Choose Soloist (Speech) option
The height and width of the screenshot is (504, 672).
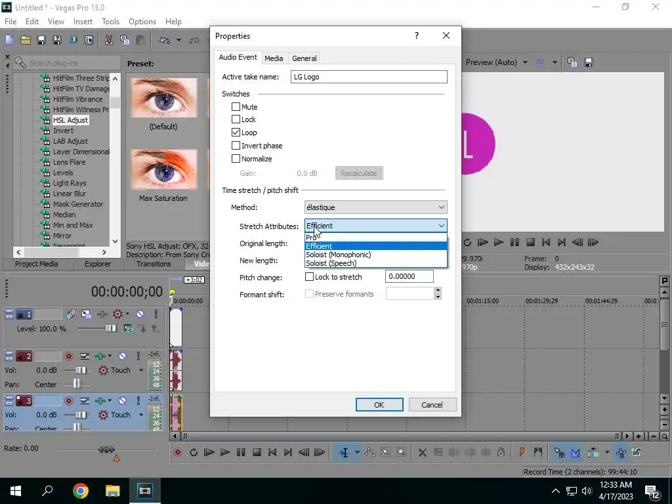coord(376,263)
